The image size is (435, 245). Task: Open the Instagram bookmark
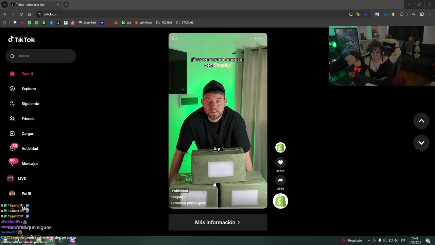pyautogui.click(x=73, y=23)
